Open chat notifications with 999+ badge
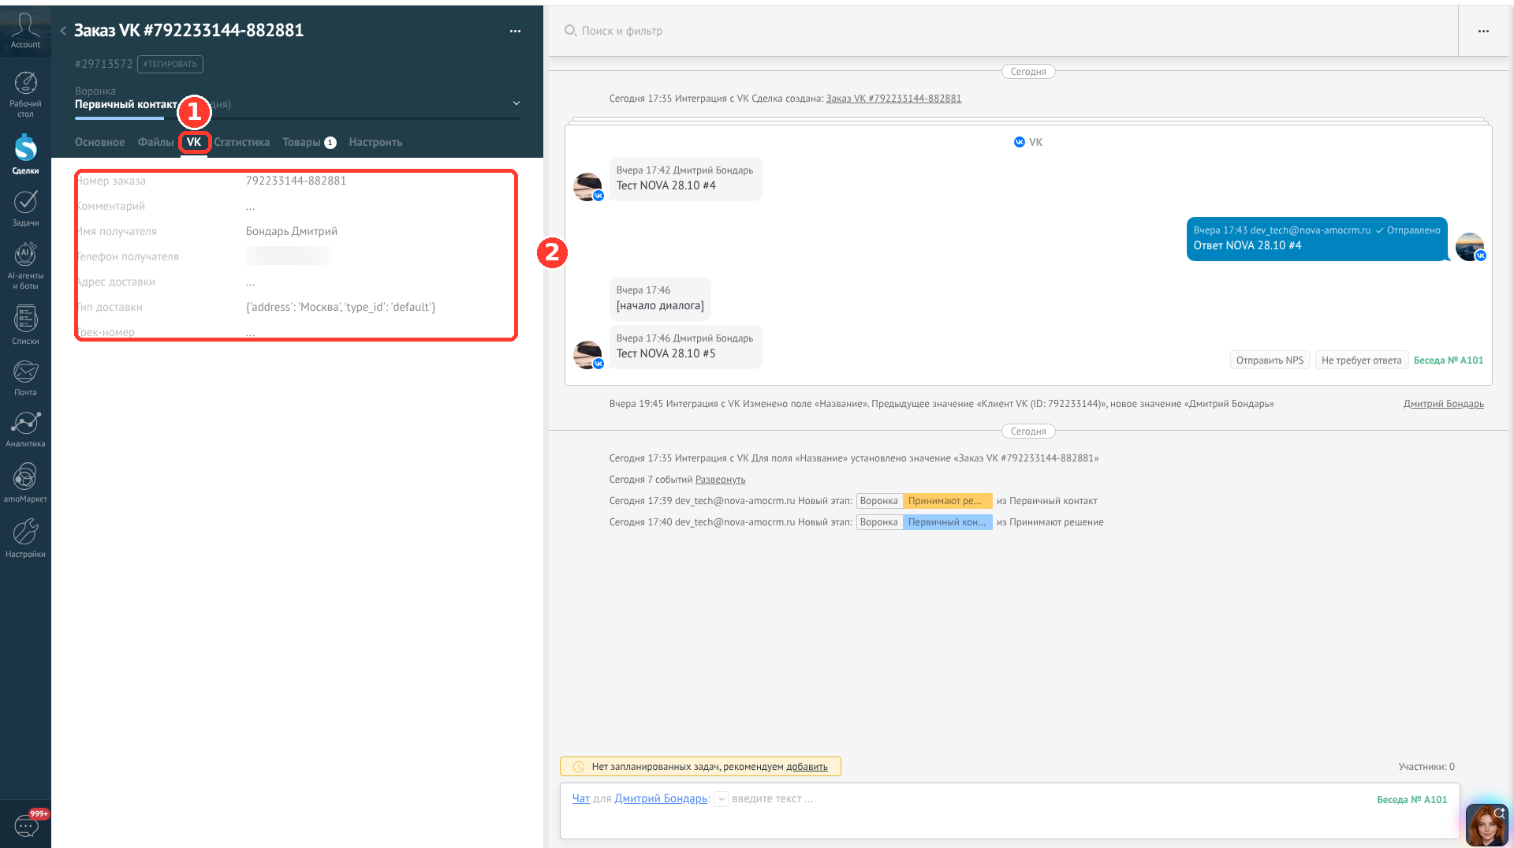 click(x=26, y=824)
